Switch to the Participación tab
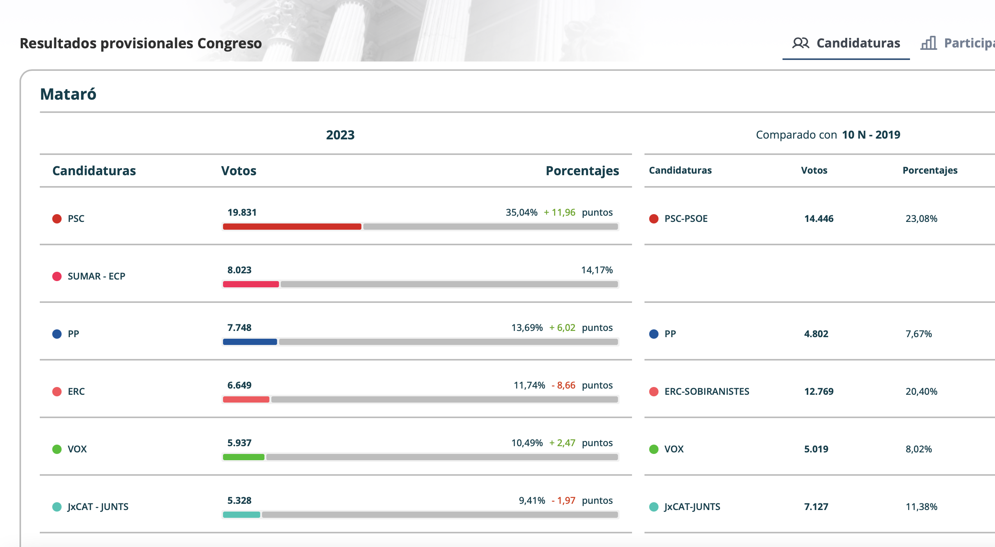 (x=958, y=43)
